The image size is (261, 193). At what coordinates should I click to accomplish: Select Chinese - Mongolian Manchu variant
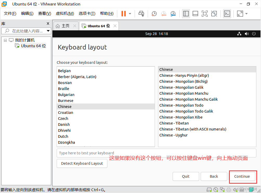[x=207, y=93]
